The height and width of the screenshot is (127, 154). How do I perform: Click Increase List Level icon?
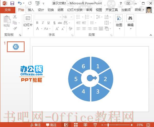tap(84, 23)
